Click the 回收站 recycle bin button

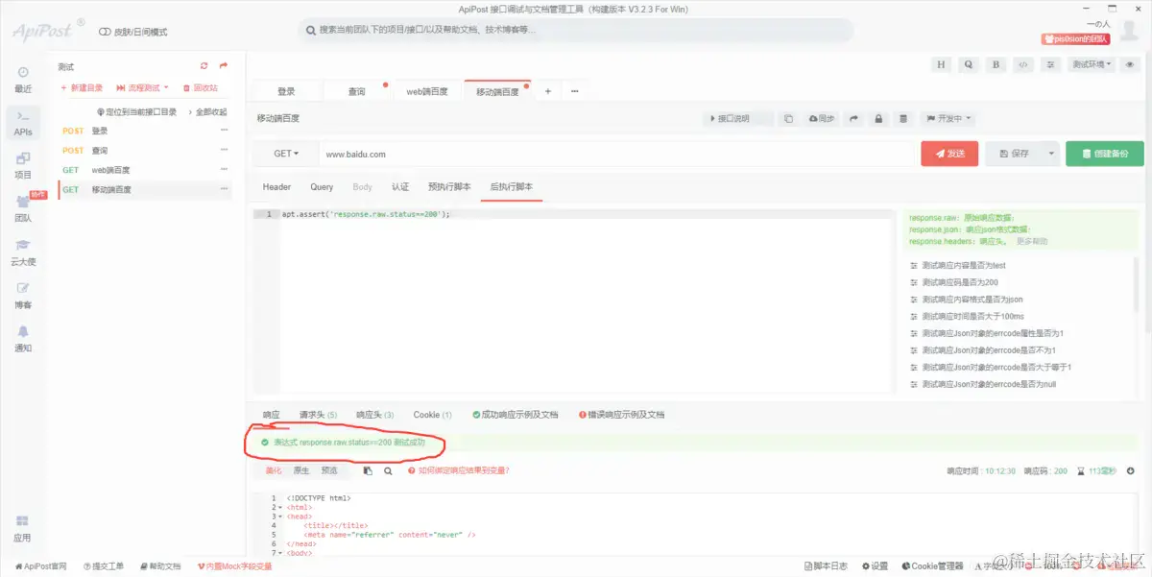(201, 87)
